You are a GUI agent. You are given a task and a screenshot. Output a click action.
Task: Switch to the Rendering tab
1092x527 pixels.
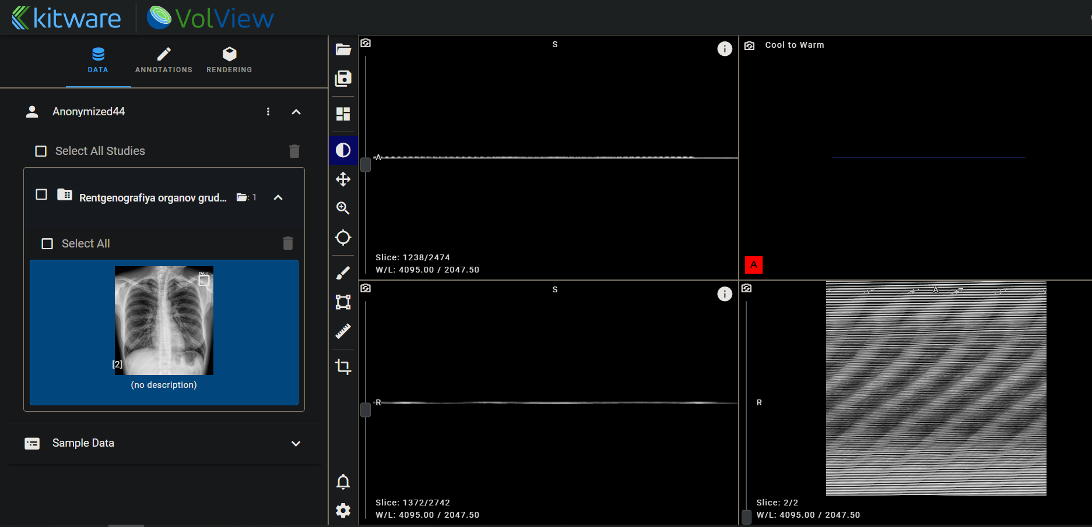pos(229,61)
